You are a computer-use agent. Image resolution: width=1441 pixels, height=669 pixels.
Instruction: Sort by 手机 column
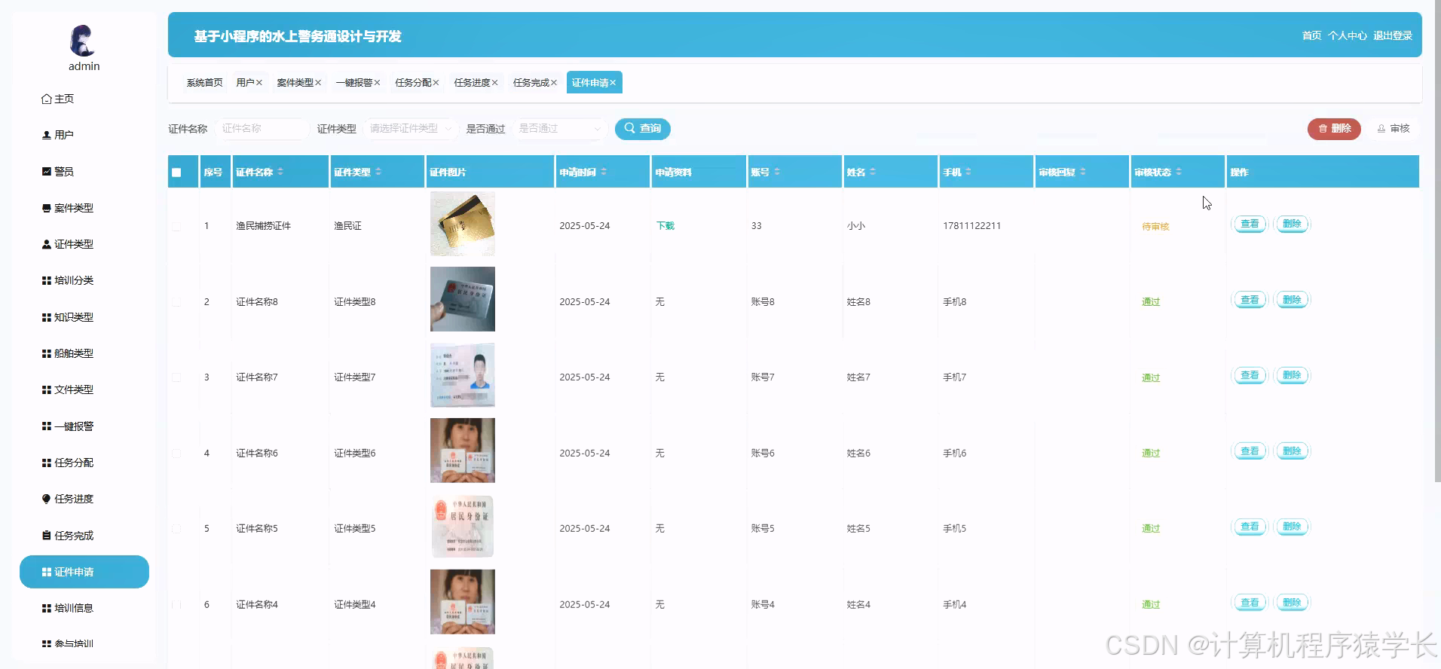coord(968,172)
